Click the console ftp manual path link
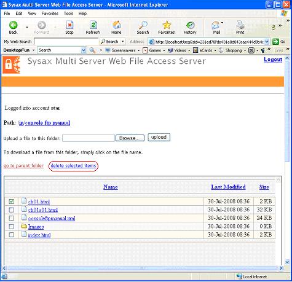This screenshot has height=282, width=292. tap(47, 123)
